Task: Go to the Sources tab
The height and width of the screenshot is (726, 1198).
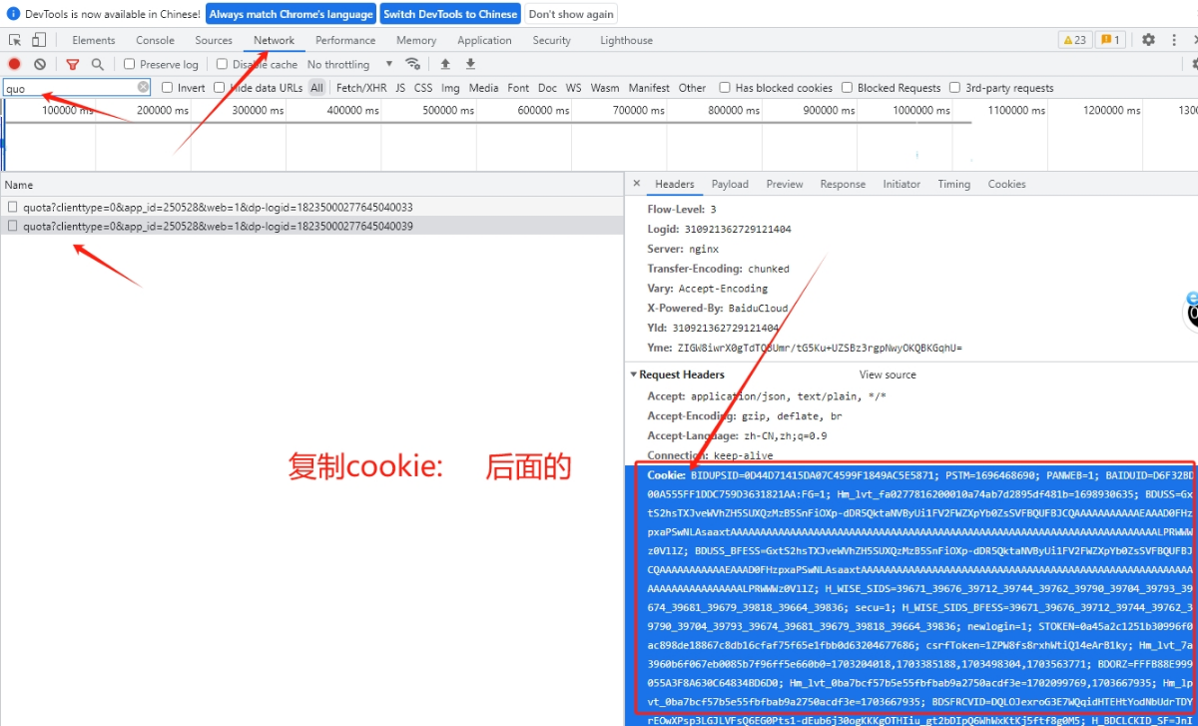Action: click(214, 40)
